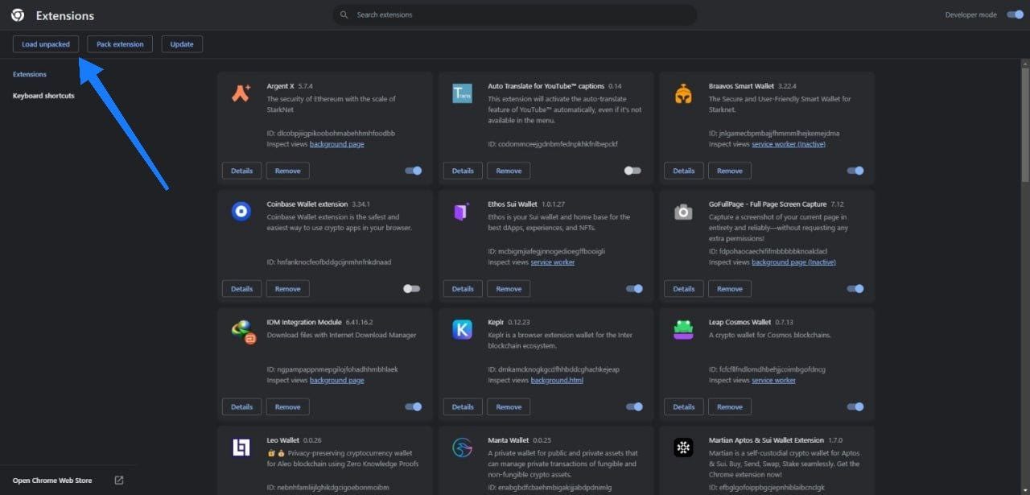
Task: Open Details for Braavos Smart Wallet
Action: click(x=684, y=171)
